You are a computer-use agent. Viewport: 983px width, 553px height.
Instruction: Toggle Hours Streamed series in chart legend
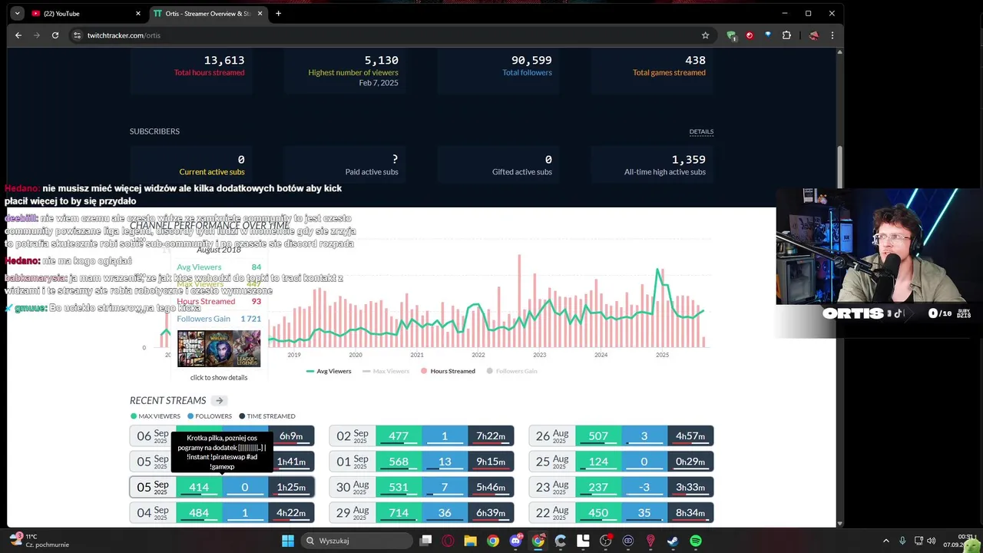[447, 371]
